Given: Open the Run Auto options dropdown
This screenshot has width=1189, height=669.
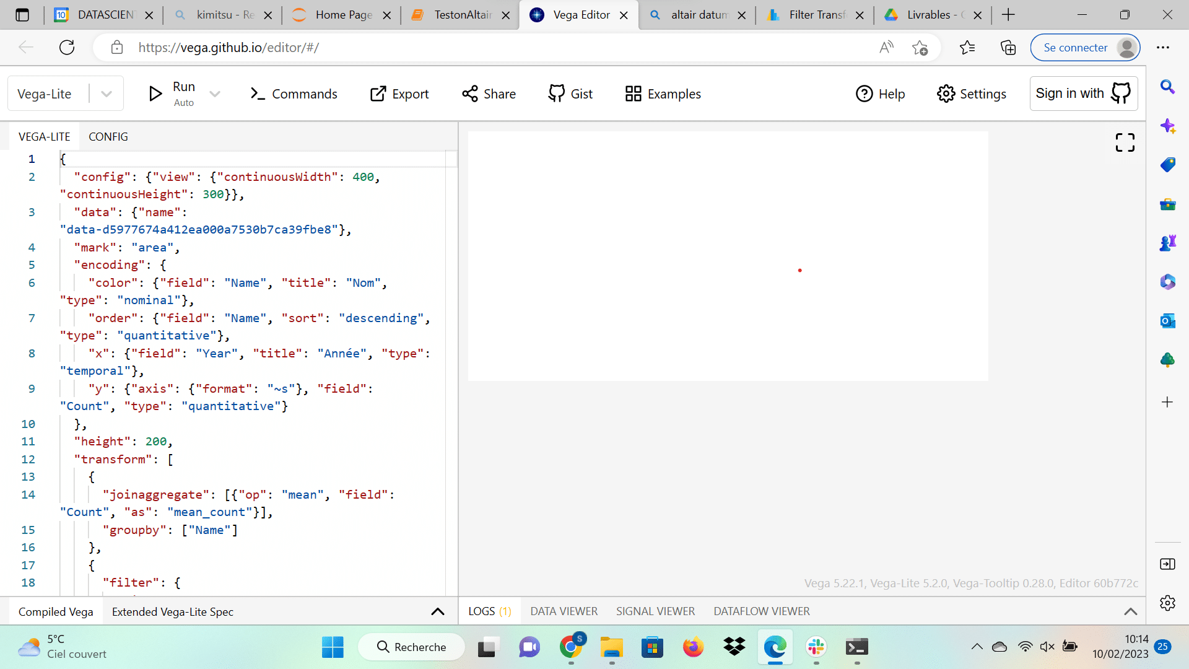Looking at the screenshot, I should click(x=215, y=94).
